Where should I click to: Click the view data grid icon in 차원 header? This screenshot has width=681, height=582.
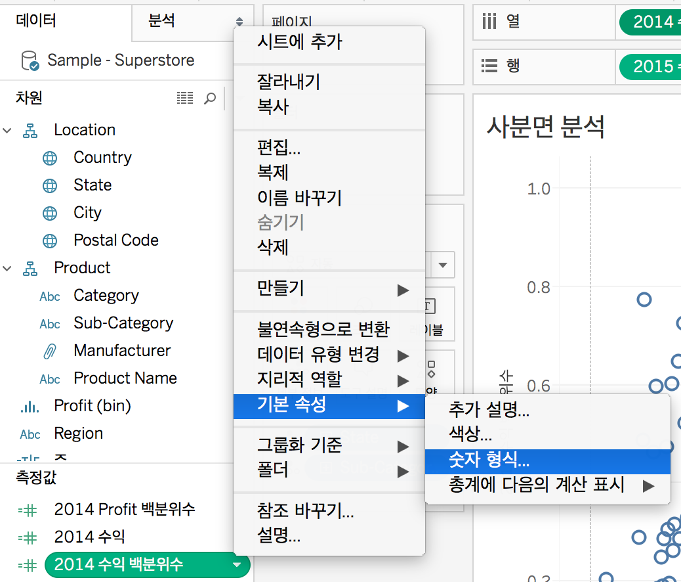click(185, 99)
